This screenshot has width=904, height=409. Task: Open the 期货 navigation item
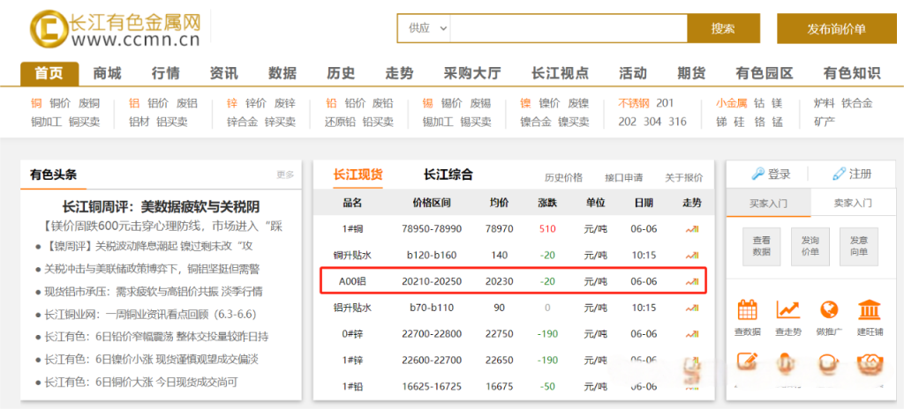point(691,74)
